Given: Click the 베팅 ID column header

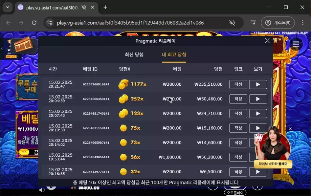Looking at the screenshot, I should [x=90, y=69].
